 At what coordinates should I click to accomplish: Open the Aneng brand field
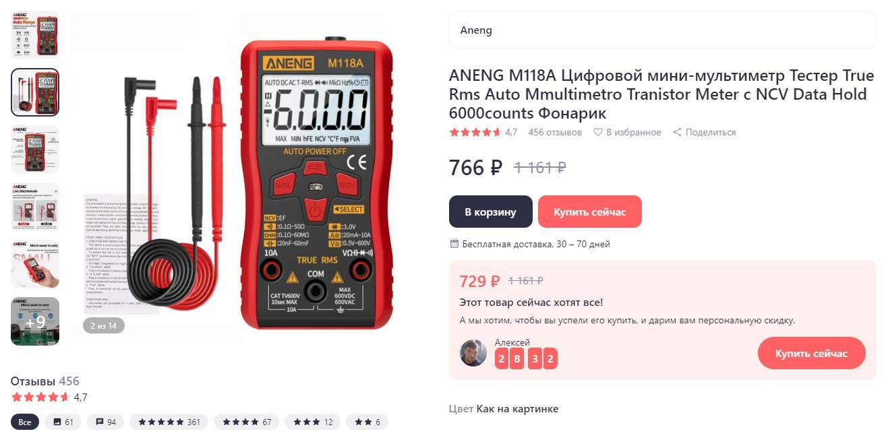pos(663,30)
